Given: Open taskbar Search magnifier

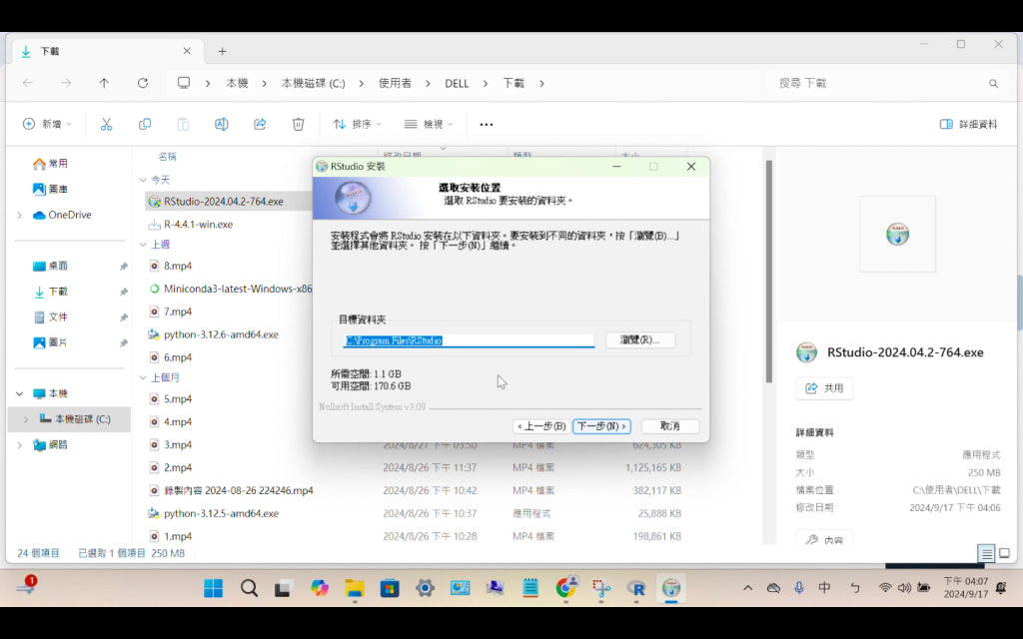Looking at the screenshot, I should click(x=249, y=588).
